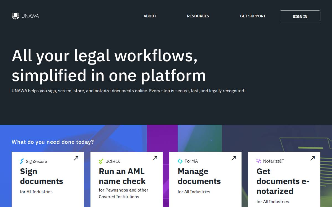The height and width of the screenshot is (207, 332).
Task: Click the SignSecure label text
Action: 36,161
